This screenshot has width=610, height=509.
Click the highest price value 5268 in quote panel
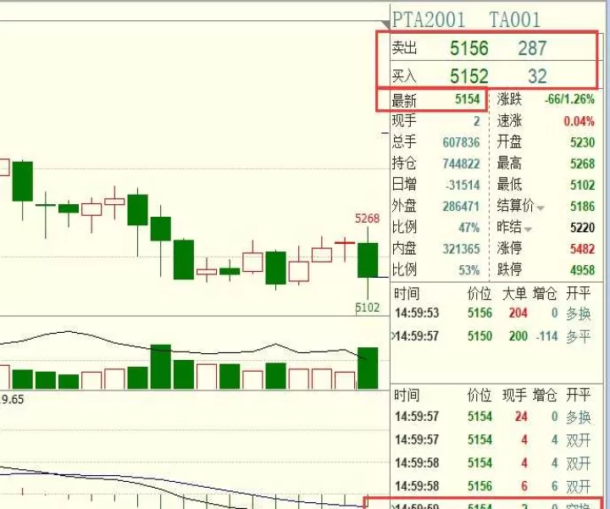click(x=582, y=164)
